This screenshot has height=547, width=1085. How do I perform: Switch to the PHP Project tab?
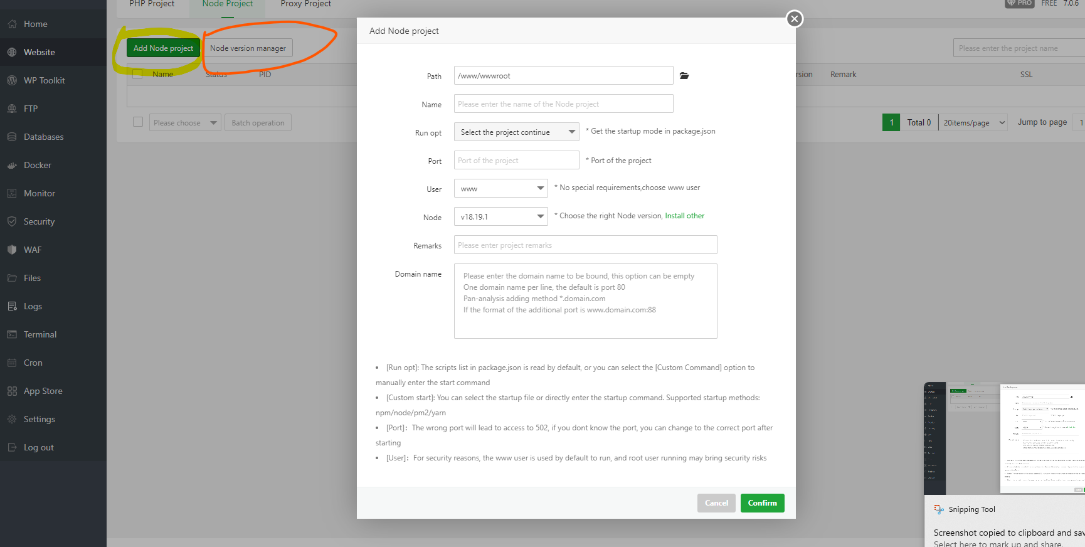(152, 4)
